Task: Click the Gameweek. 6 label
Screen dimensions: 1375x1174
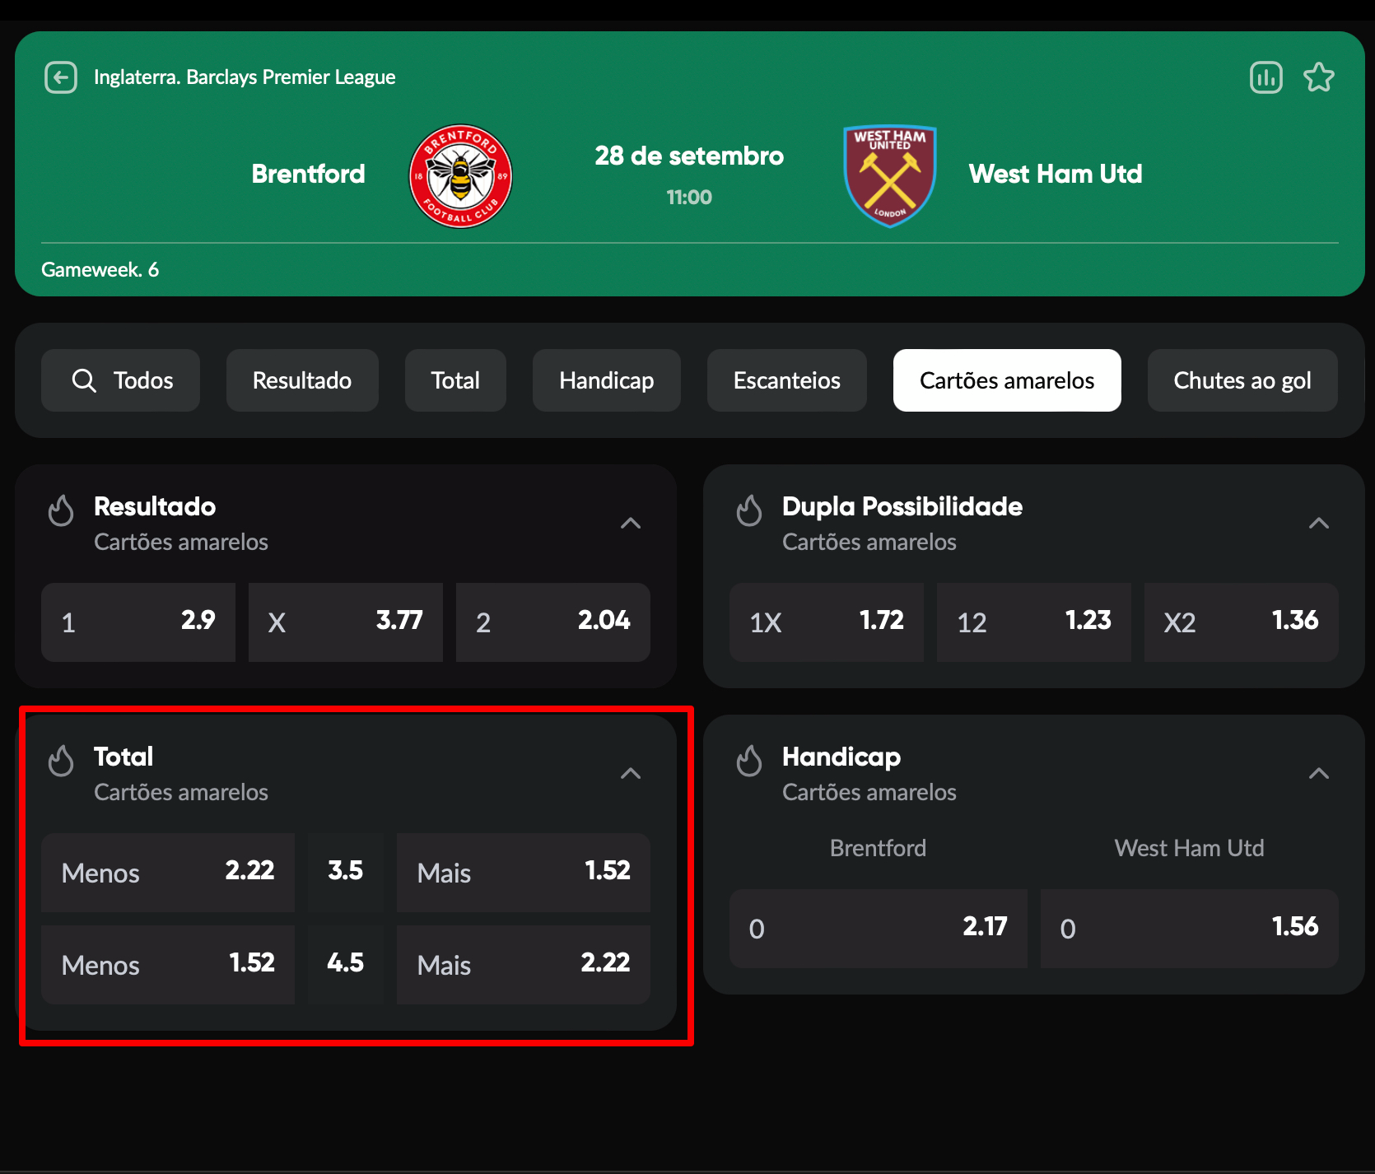Action: point(100,270)
